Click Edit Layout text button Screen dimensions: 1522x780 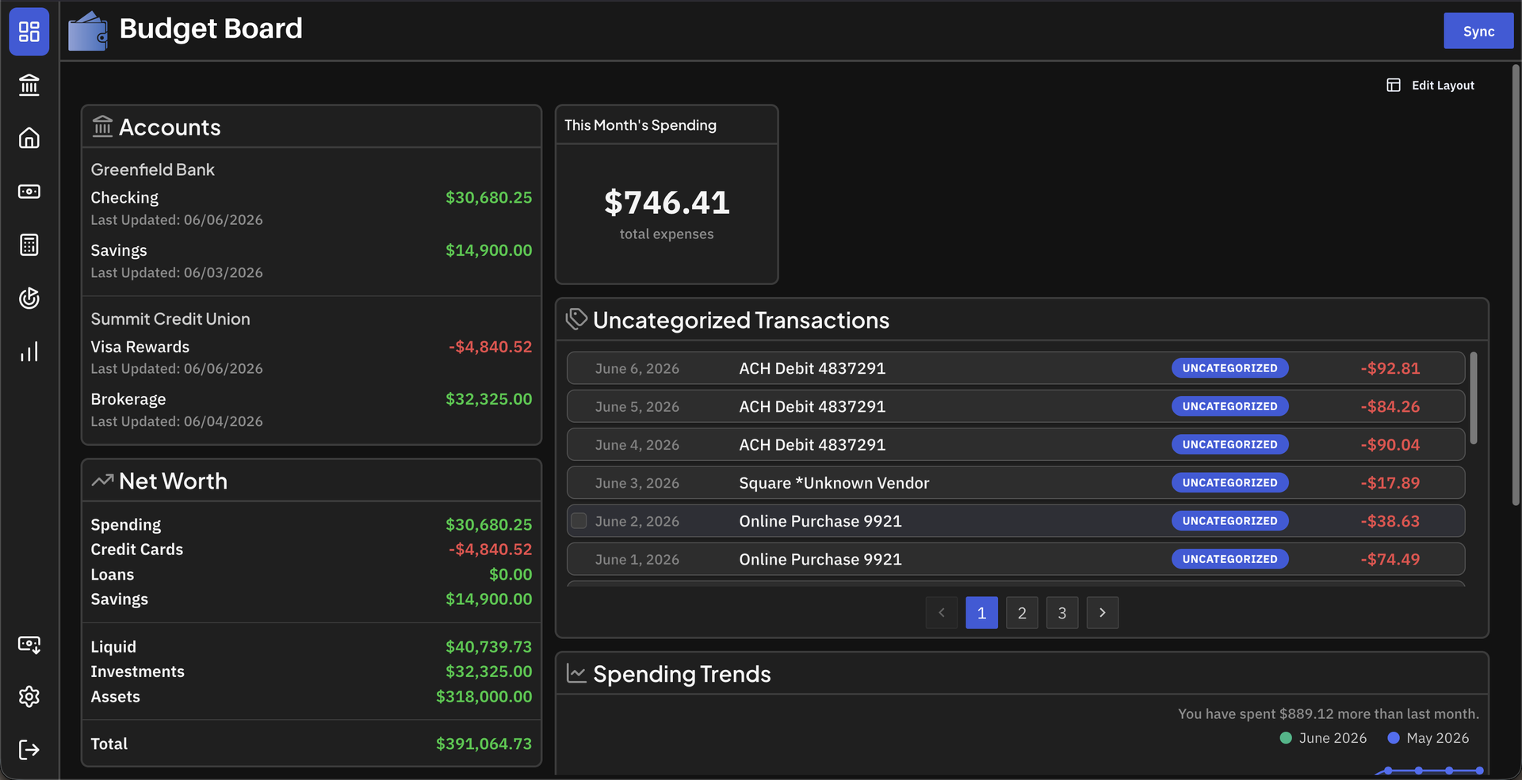coord(1443,85)
